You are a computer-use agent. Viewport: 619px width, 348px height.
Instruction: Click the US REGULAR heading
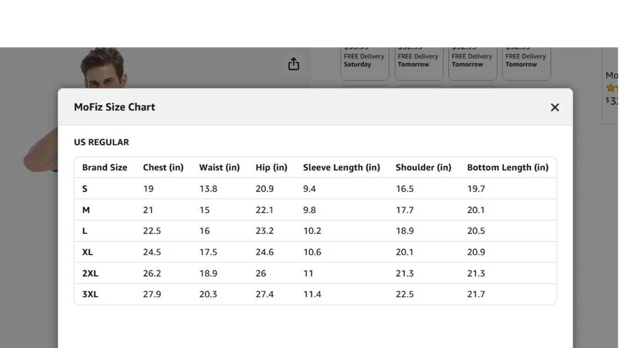pos(101,142)
